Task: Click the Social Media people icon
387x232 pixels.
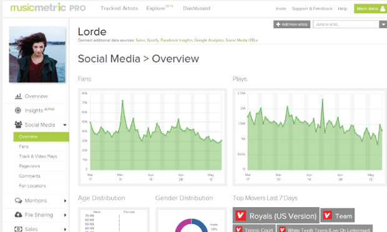Action: (x=18, y=125)
